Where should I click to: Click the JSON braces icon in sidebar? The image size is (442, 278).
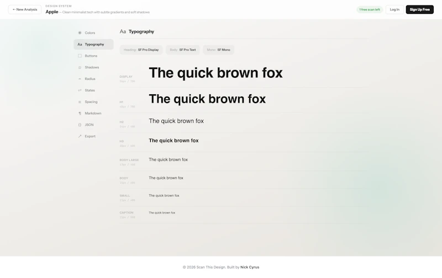[80, 125]
